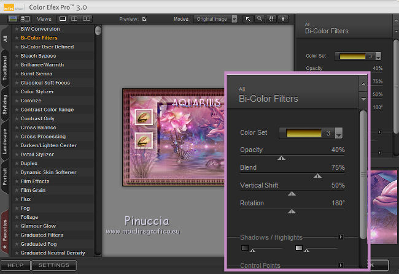Switch to single image view
Image resolution: width=399 pixels, height=274 pixels.
[x=63, y=19]
